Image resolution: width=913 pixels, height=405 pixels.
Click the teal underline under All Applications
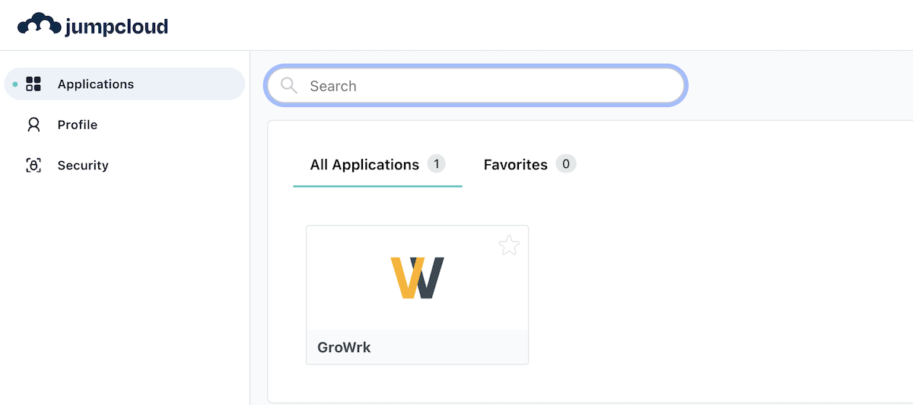pyautogui.click(x=377, y=186)
